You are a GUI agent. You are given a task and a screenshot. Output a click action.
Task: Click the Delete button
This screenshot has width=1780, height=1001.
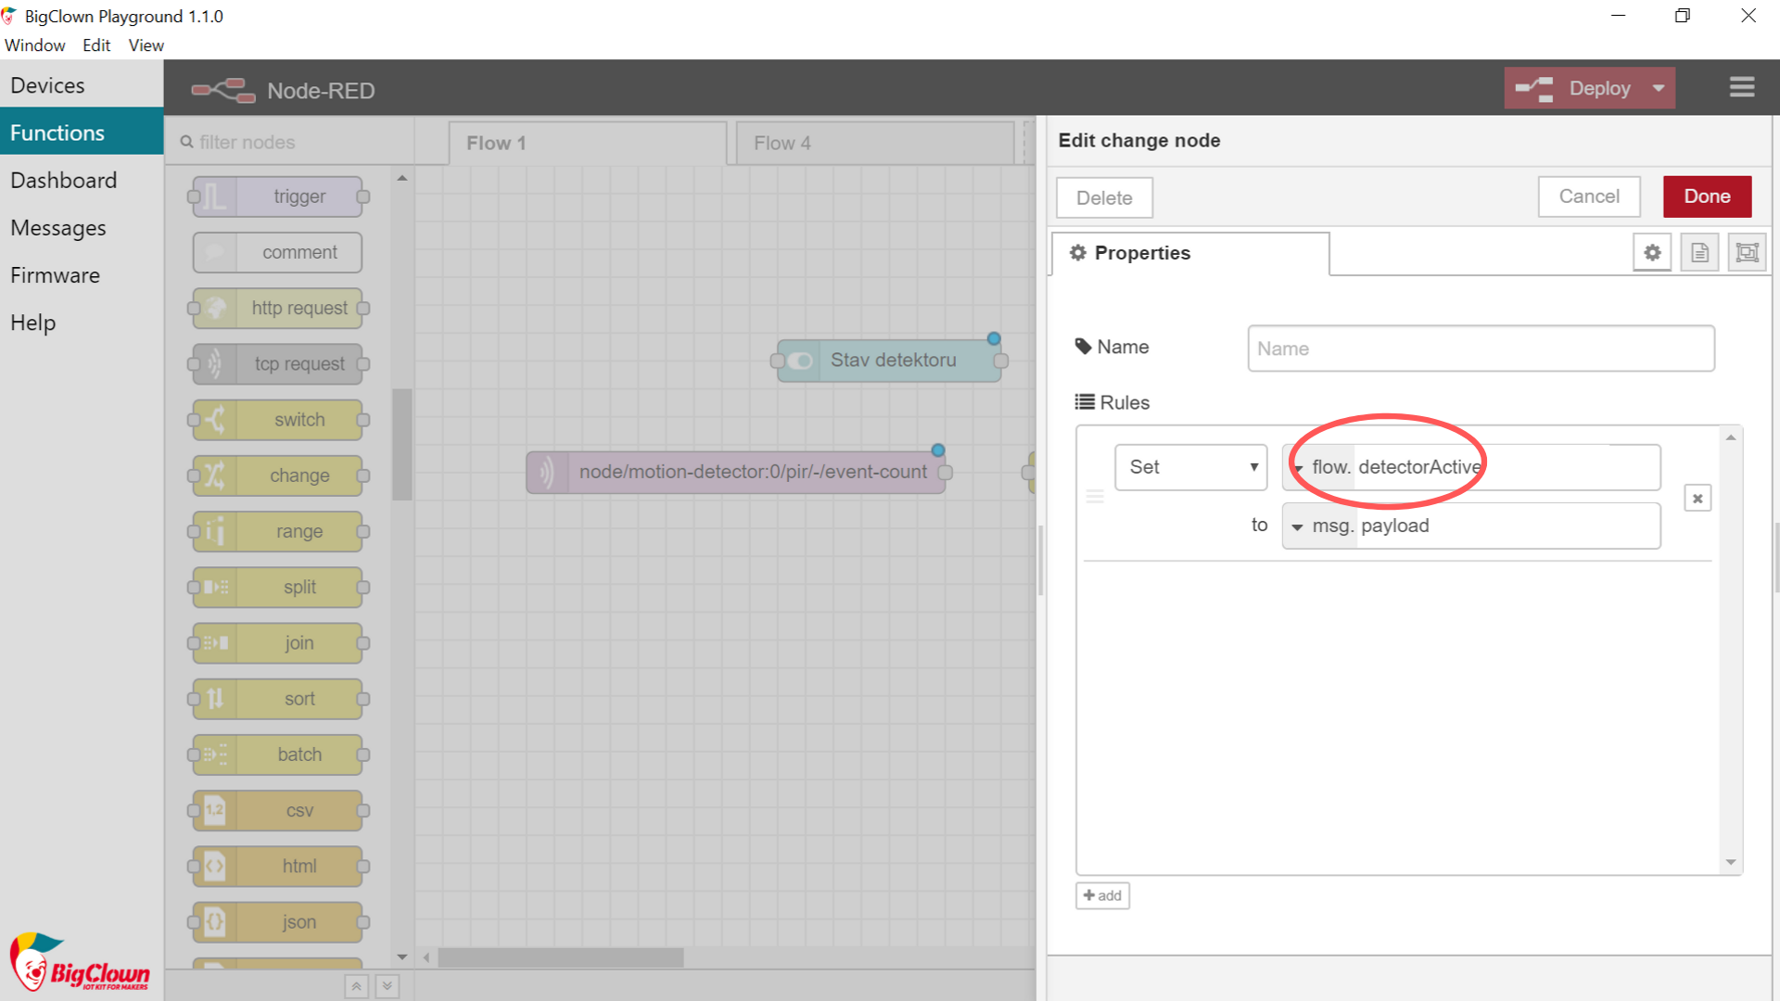(1104, 198)
